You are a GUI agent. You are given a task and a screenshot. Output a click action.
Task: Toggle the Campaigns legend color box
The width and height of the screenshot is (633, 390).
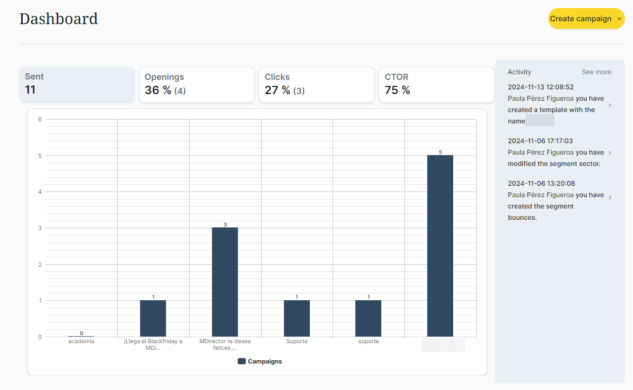tap(242, 361)
